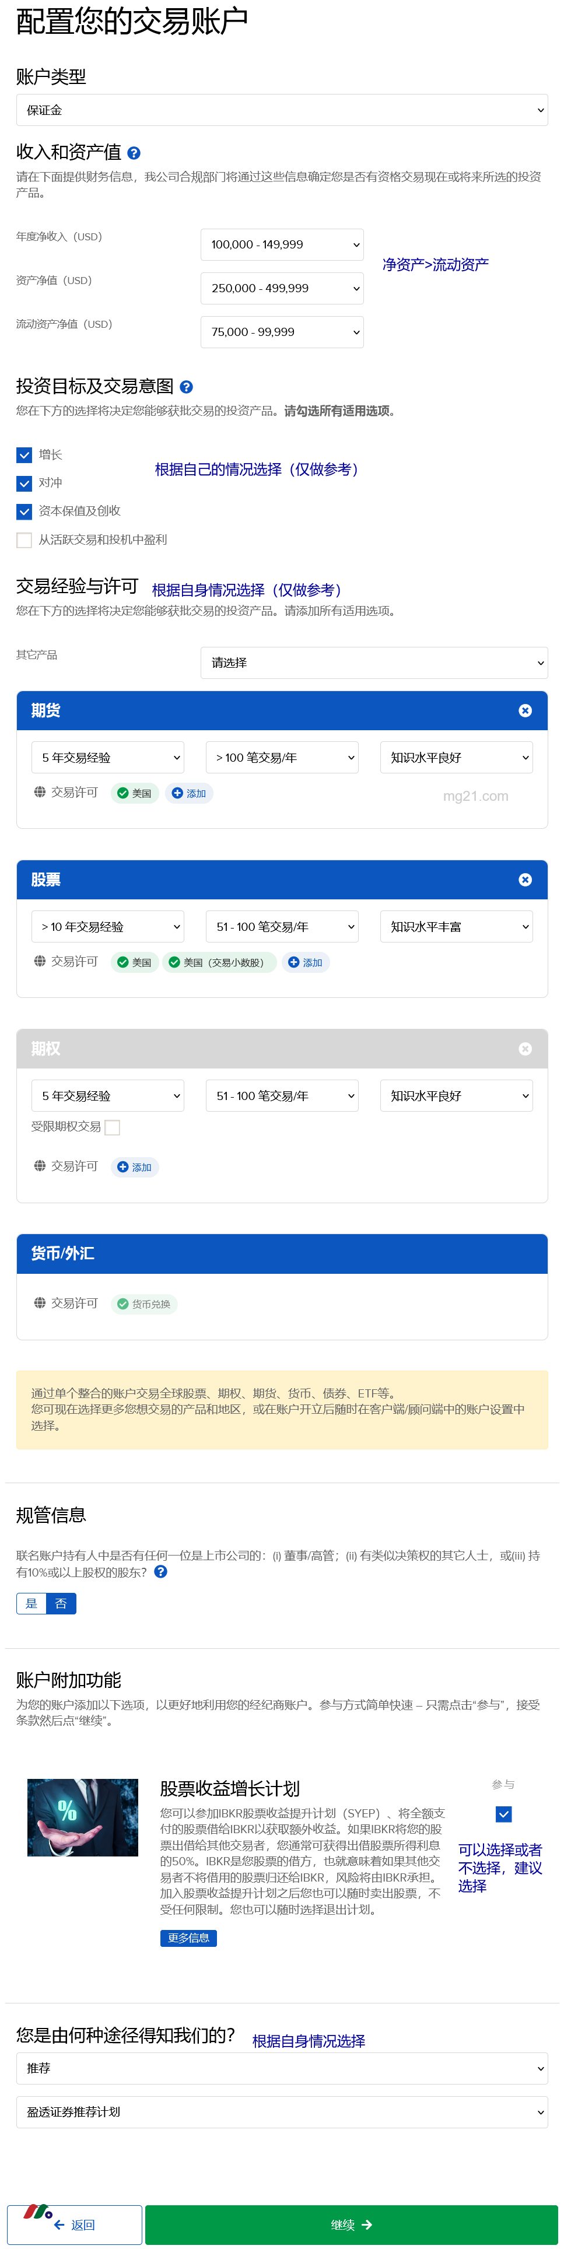The image size is (564, 2249).
Task: Click the 货币/外汇 section header
Action: click(x=282, y=1254)
